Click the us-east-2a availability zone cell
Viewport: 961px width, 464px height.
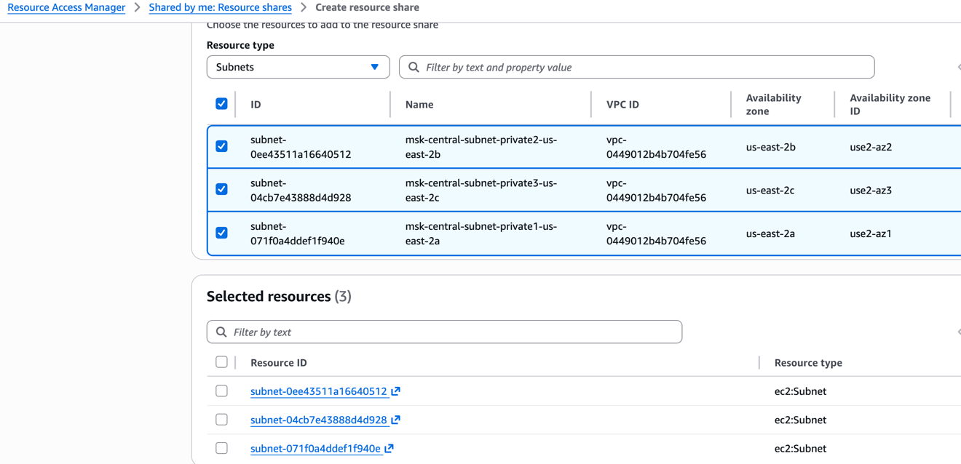pos(770,233)
